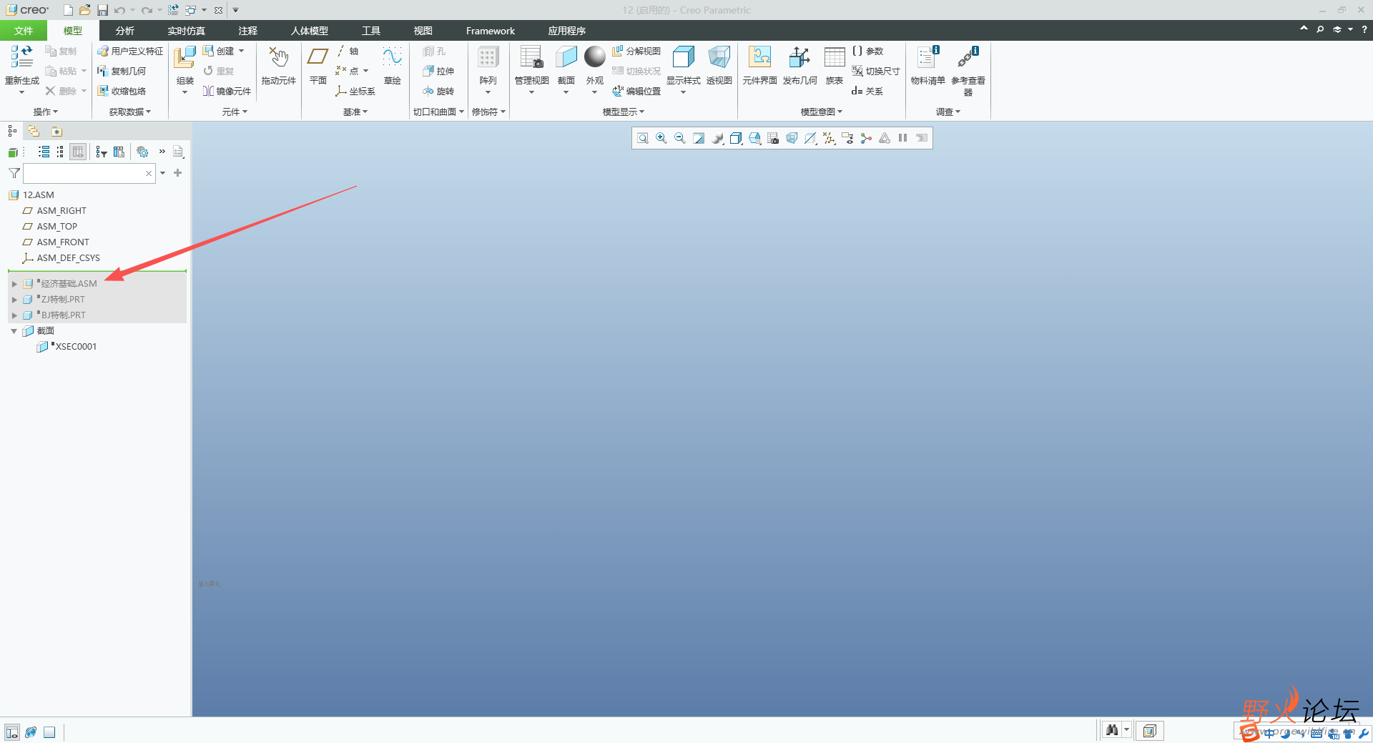The width and height of the screenshot is (1373, 743).
Task: Expand the 基准 group dropdown
Action: 355,112
